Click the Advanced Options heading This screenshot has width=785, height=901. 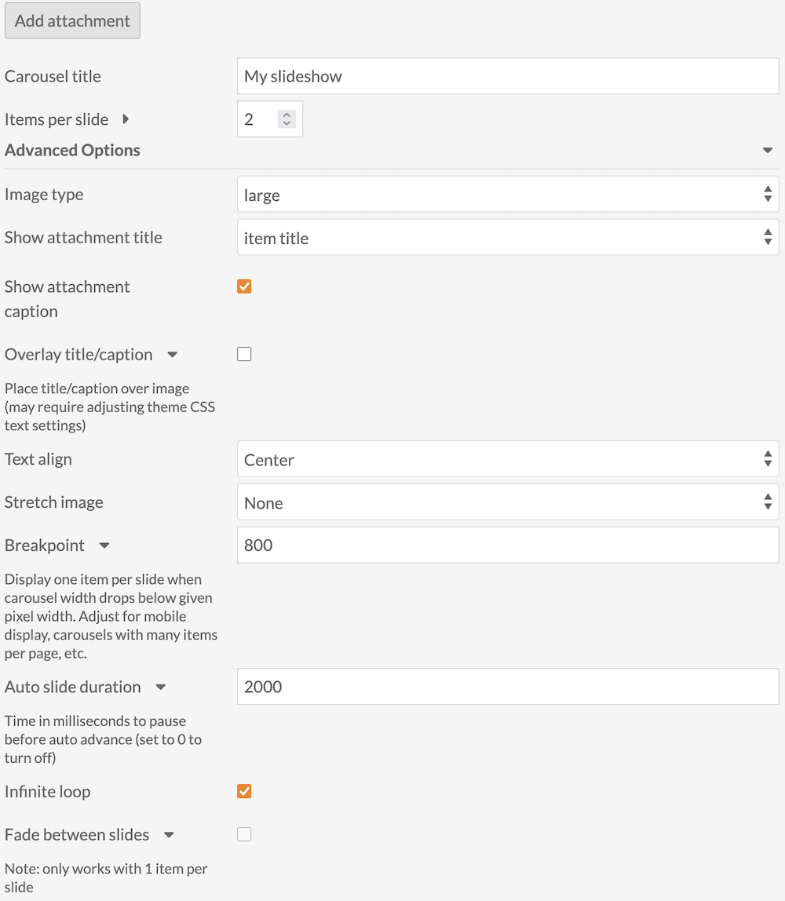pos(72,150)
